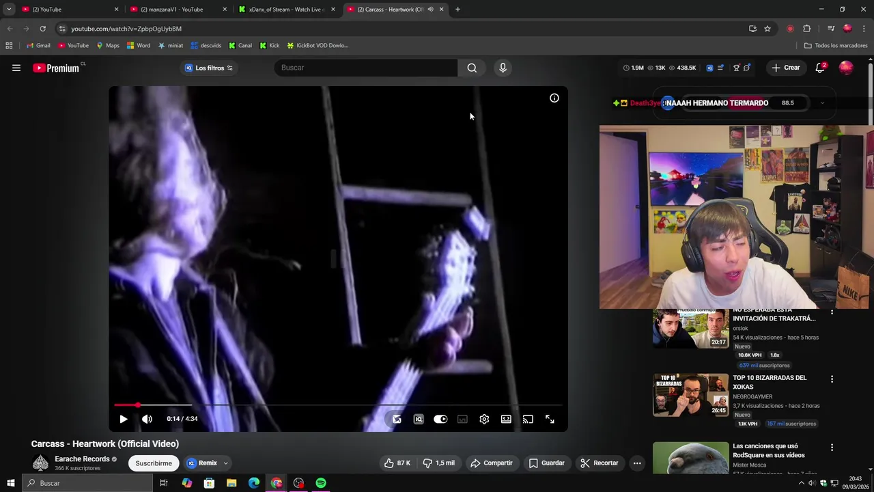The image size is (874, 492).
Task: Seek along the video progress bar
Action: (338, 405)
